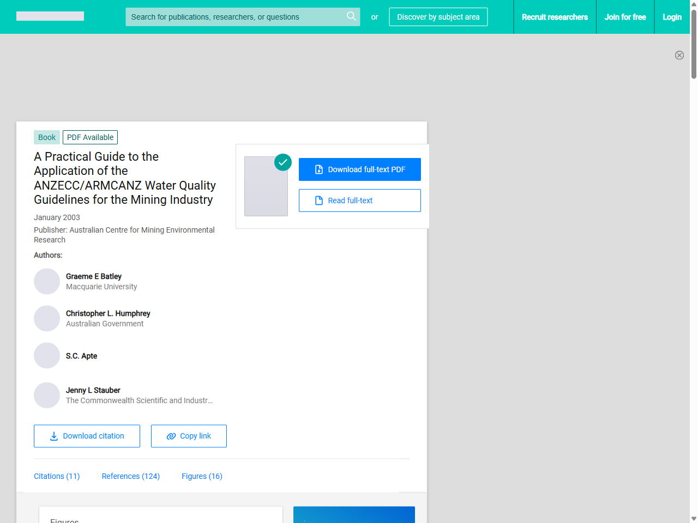Open Jenny L Stauber's author avatar
The width and height of the screenshot is (698, 523).
(x=46, y=395)
